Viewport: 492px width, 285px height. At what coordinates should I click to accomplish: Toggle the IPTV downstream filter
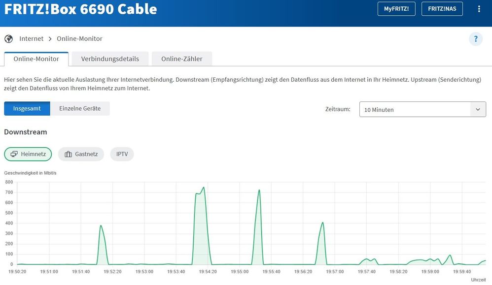point(122,154)
